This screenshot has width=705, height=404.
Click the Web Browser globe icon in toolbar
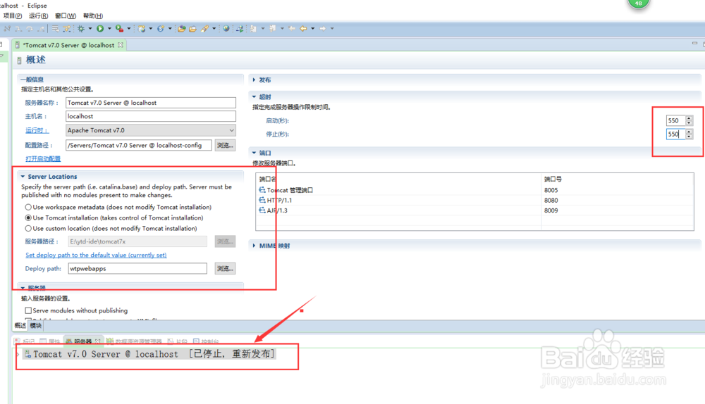tap(226, 29)
